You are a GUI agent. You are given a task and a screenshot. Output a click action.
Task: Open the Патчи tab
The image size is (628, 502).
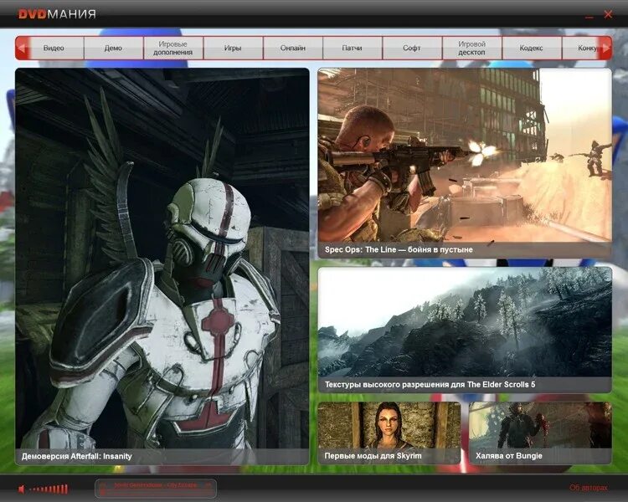352,48
